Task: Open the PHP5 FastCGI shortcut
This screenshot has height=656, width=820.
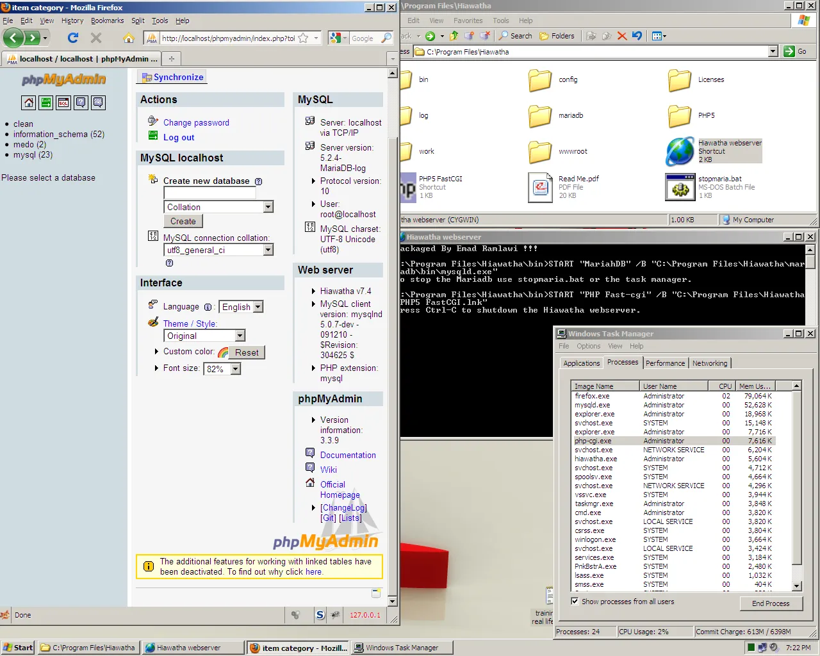Action: tap(407, 187)
